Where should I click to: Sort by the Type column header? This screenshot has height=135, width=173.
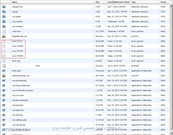pos(133,2)
